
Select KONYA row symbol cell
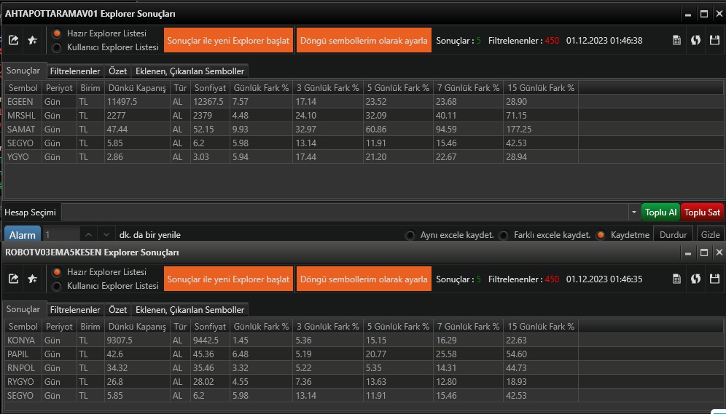point(23,340)
